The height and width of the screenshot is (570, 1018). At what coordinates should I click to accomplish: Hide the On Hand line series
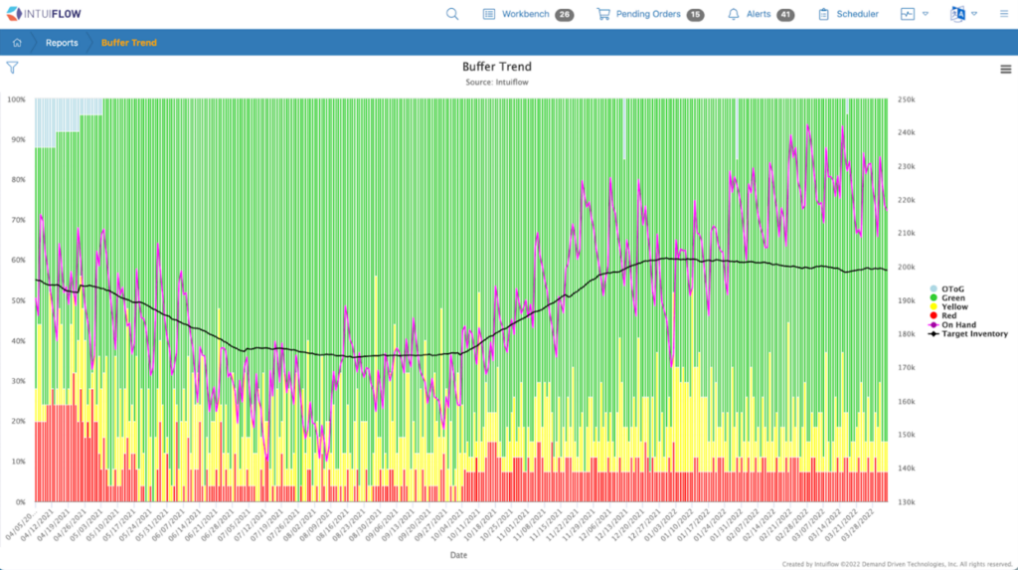958,324
